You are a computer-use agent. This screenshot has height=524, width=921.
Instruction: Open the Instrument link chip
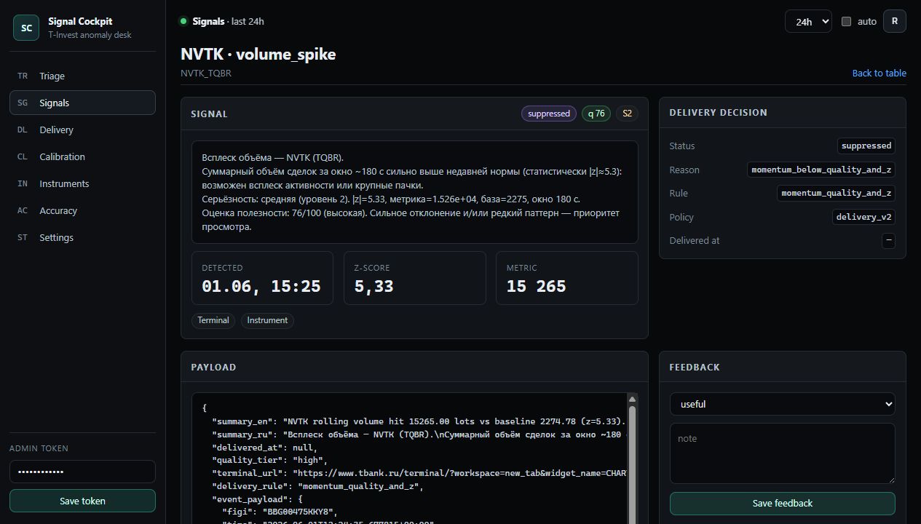coord(267,320)
